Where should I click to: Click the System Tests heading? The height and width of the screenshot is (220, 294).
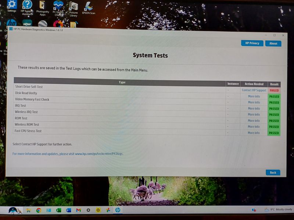tap(150, 55)
